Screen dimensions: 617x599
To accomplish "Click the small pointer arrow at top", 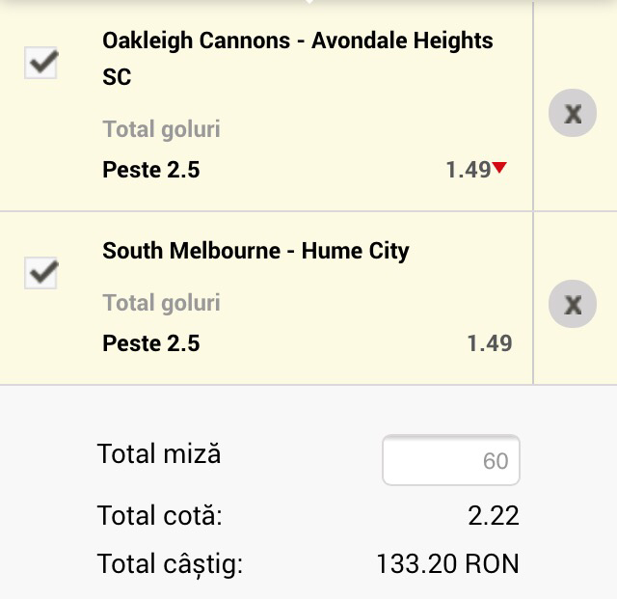I will pyautogui.click(x=308, y=2).
